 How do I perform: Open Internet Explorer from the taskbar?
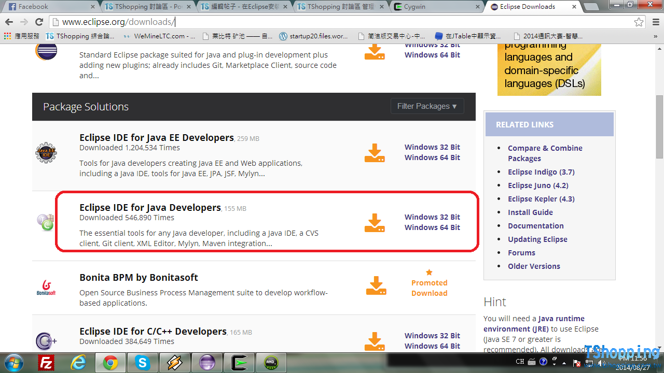point(78,363)
